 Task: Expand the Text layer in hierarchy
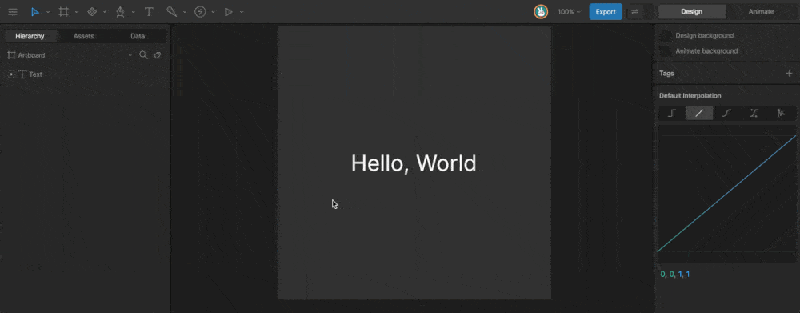pyautogui.click(x=11, y=74)
